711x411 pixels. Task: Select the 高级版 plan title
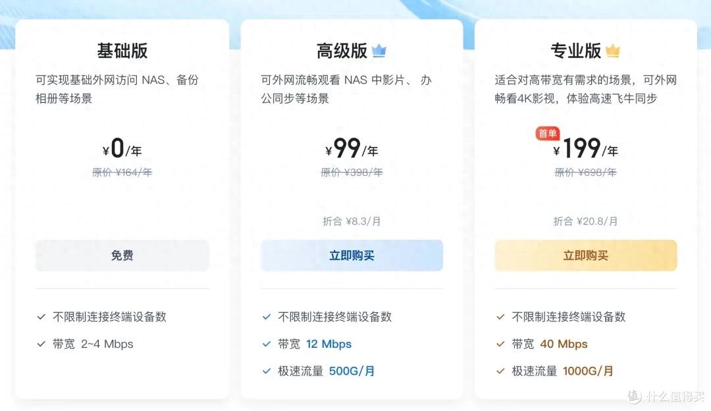click(x=342, y=51)
